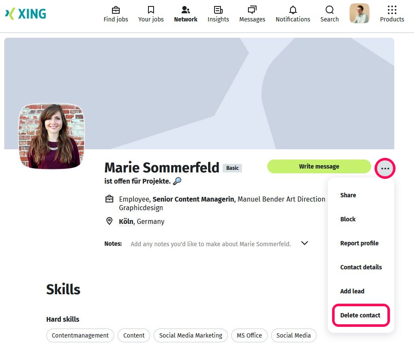
Task: Open the Products grid menu
Action: click(392, 10)
